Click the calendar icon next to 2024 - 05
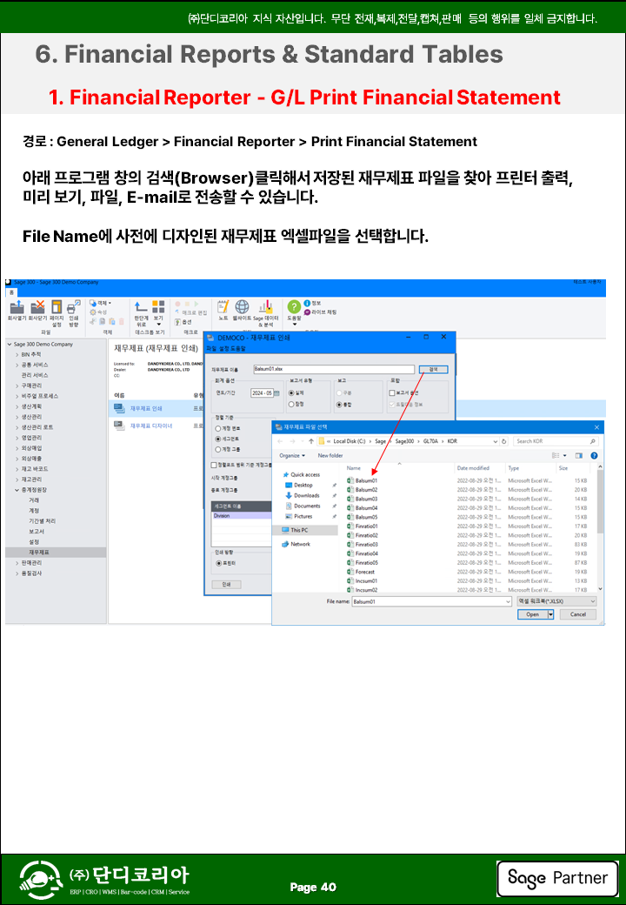 click(x=276, y=393)
